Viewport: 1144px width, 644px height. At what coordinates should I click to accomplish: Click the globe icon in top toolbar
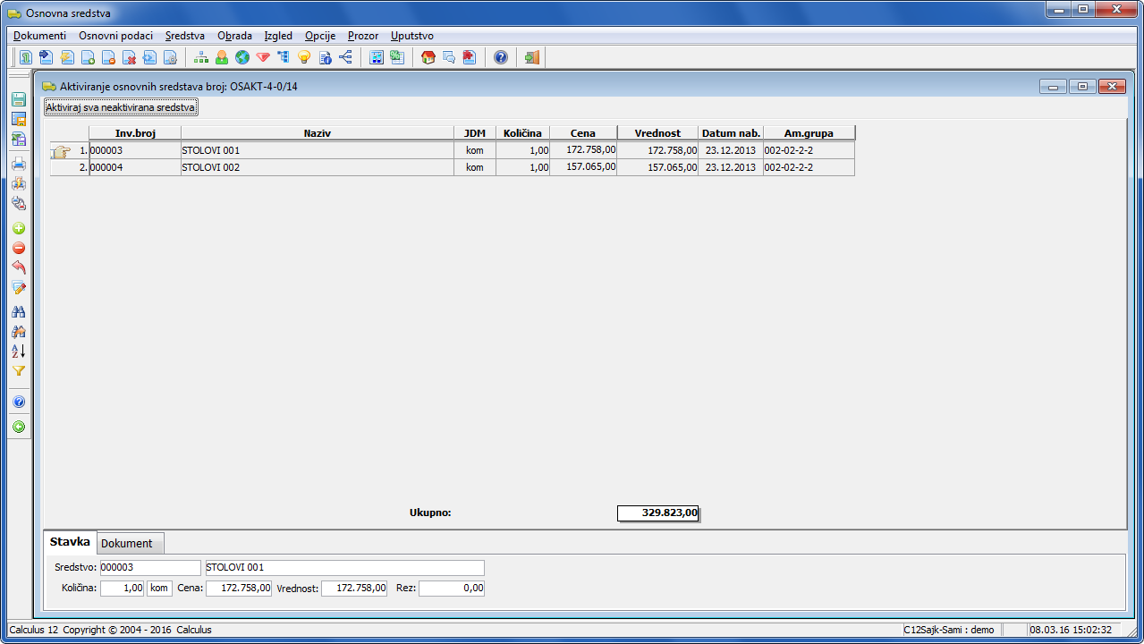tap(242, 57)
